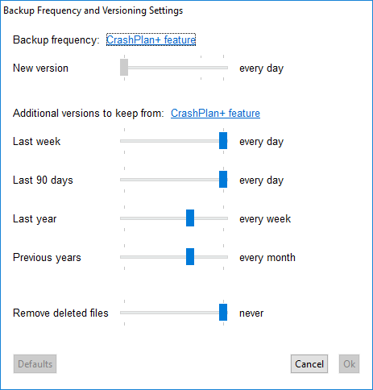This screenshot has height=390, width=373.
Task: Click the Last year slider handle
Action: point(190,218)
